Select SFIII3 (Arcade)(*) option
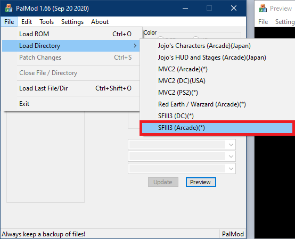 coord(217,128)
